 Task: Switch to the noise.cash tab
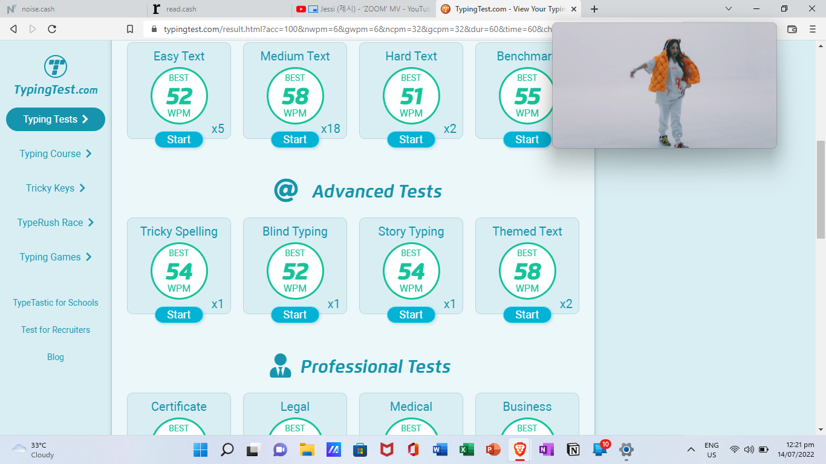[74, 9]
